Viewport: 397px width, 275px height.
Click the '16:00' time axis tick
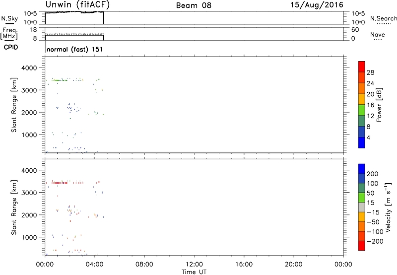tap(244, 265)
